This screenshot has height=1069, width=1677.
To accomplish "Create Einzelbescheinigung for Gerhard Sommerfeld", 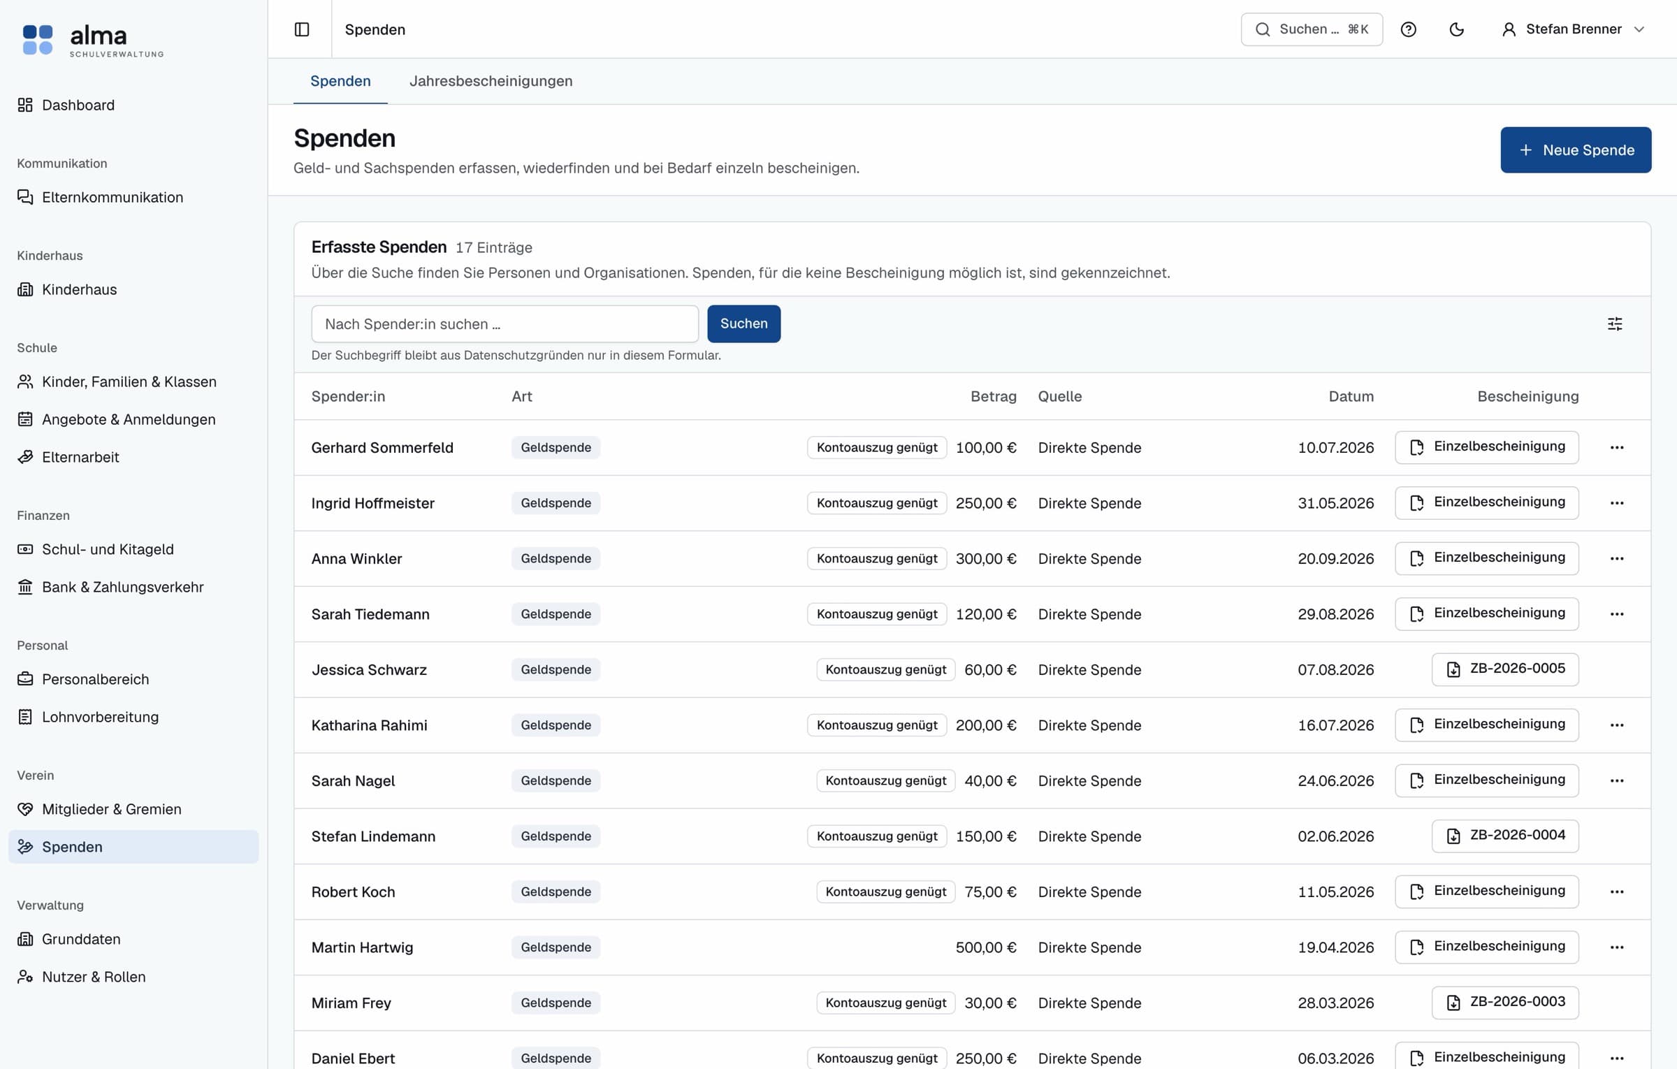I will pyautogui.click(x=1487, y=447).
